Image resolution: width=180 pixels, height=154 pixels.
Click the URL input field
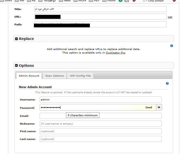113,17
